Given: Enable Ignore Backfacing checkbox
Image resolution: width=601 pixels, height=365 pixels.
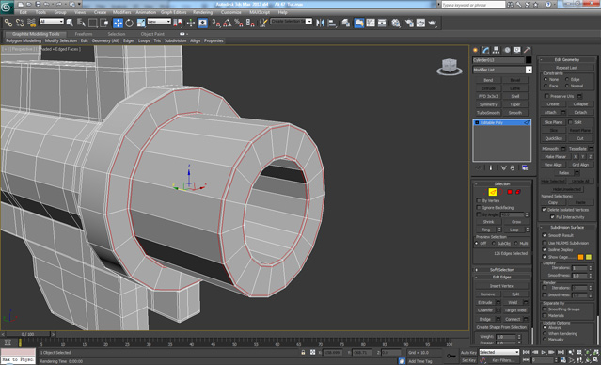Looking at the screenshot, I should coord(479,208).
